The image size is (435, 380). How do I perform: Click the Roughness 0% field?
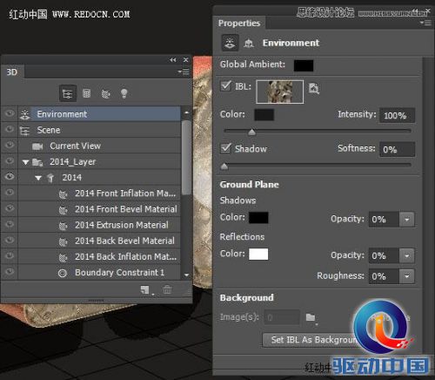(x=384, y=276)
